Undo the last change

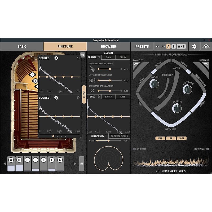[157, 46]
